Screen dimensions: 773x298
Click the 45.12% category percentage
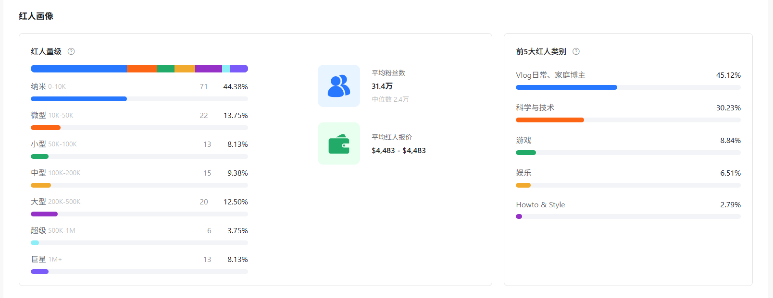click(728, 75)
